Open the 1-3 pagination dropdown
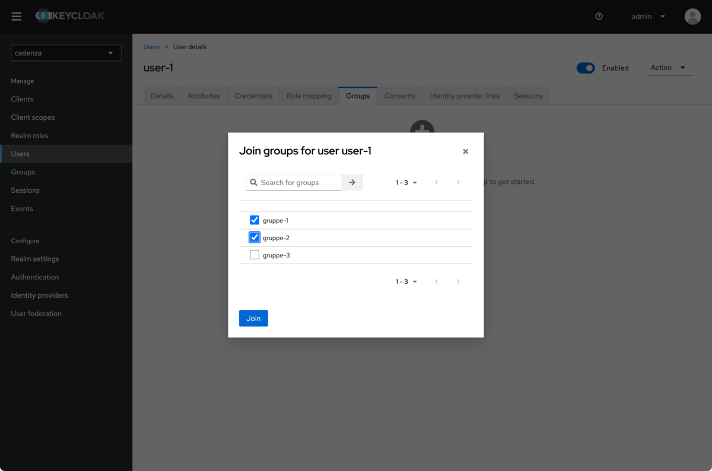The height and width of the screenshot is (471, 712). 406,182
